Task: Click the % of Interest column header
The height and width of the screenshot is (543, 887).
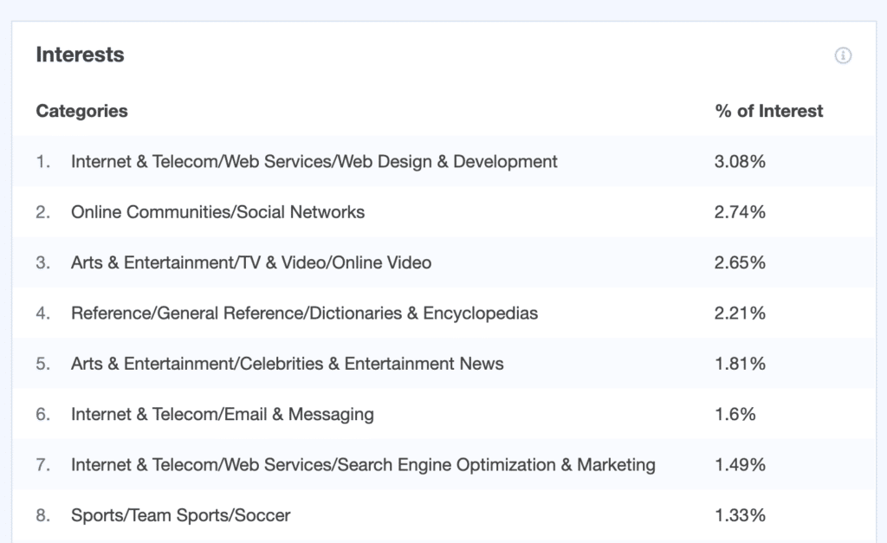Action: 769,111
